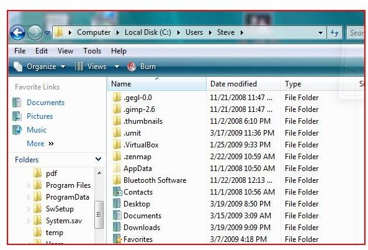Open the Organize toolbar menu

coord(39,67)
